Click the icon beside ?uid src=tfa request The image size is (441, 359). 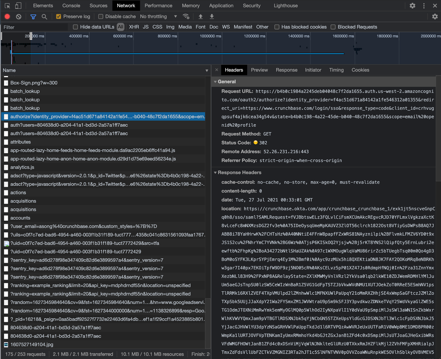click(7, 243)
